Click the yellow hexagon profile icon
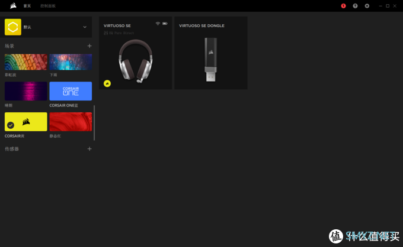Image resolution: width=403 pixels, height=247 pixels. pos(13,27)
